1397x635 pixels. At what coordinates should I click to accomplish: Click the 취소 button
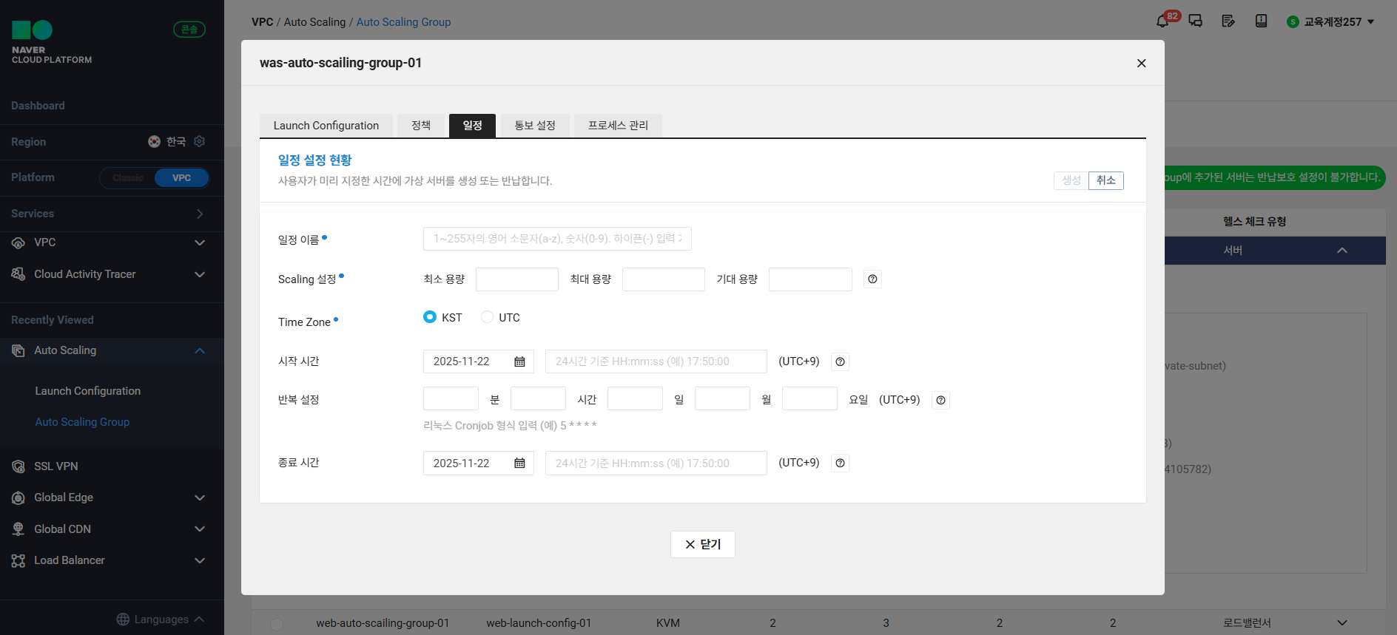tap(1106, 180)
